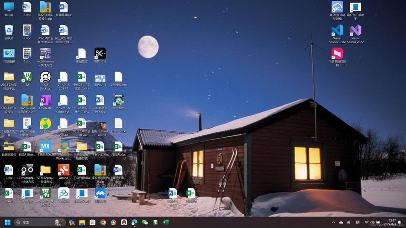
Task: Select the QQ音乐 (QQ Music) shortcut
Action: click(45, 125)
